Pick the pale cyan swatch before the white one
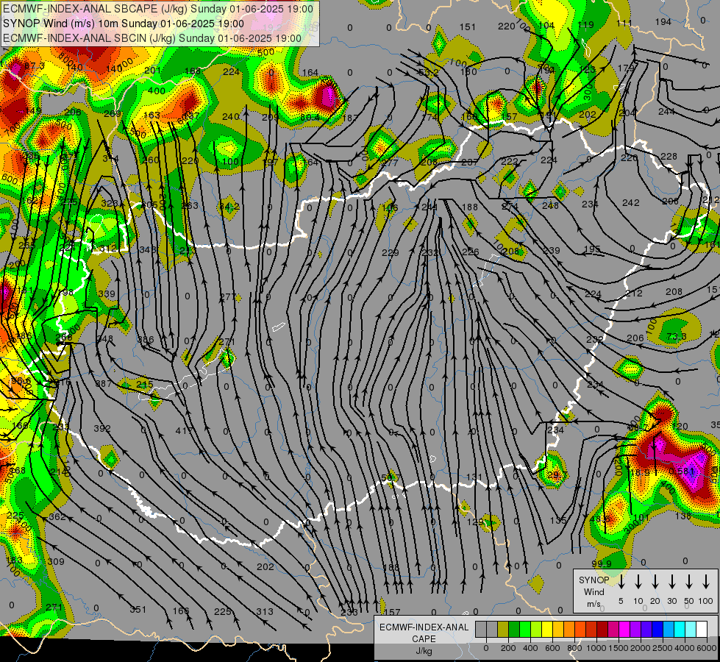The image size is (720, 662). (691, 630)
